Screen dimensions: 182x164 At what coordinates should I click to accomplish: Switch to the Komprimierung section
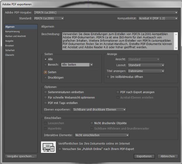[21, 32]
